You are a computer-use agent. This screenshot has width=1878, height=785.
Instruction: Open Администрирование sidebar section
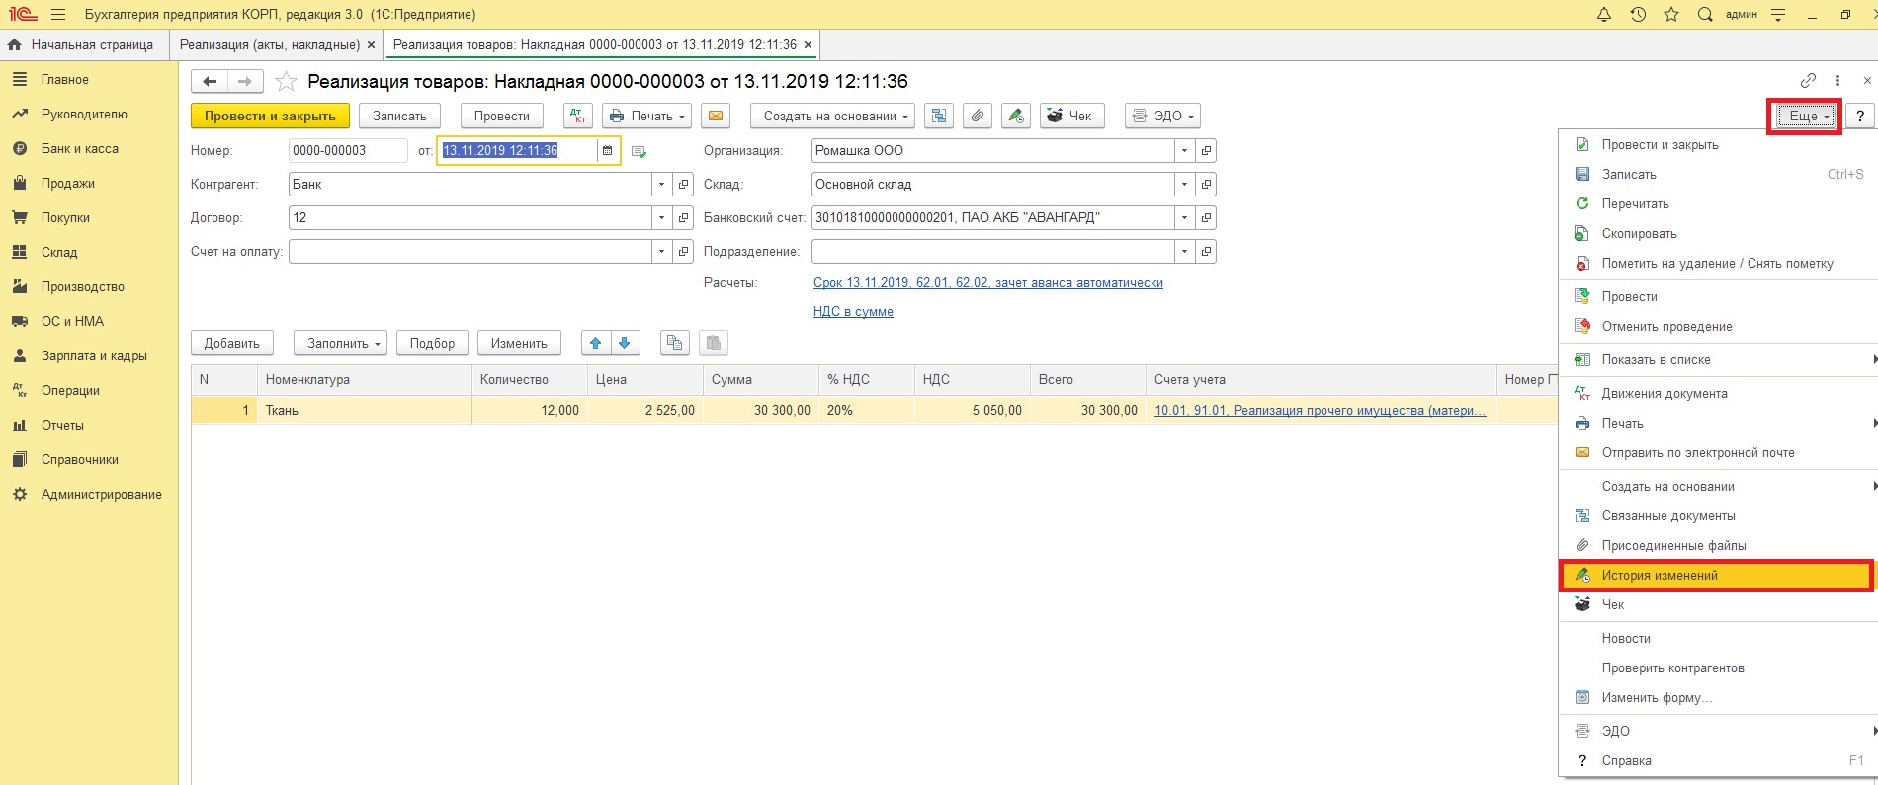(x=101, y=494)
